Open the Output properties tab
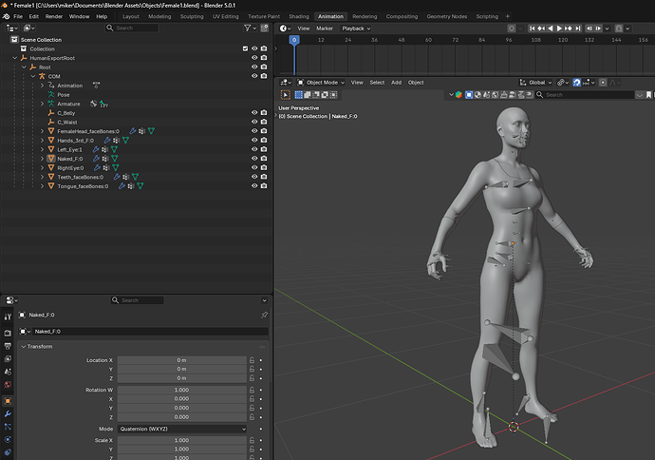 (x=8, y=346)
